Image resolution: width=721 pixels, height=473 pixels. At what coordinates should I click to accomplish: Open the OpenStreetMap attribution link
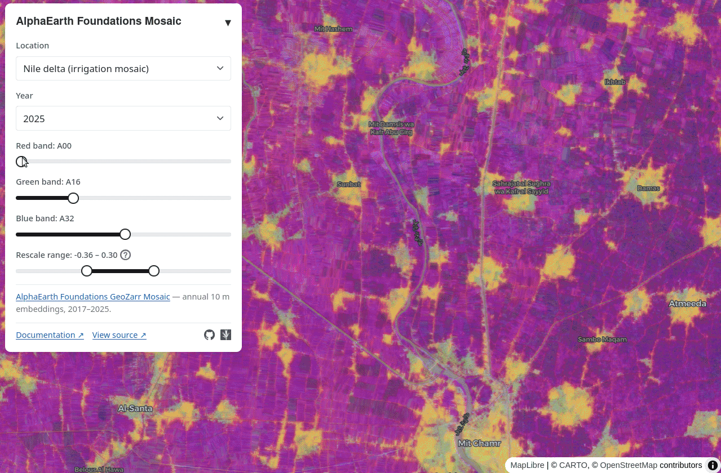pos(629,465)
